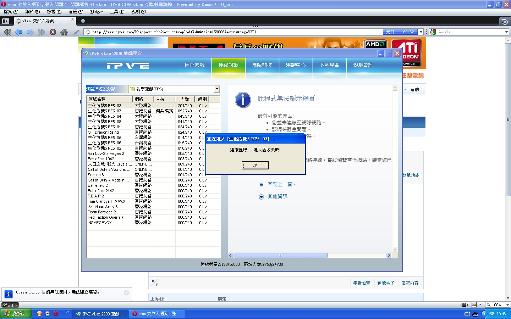Open the 書籤 menu
This screenshot has height=319, width=511.
pyautogui.click(x=76, y=12)
